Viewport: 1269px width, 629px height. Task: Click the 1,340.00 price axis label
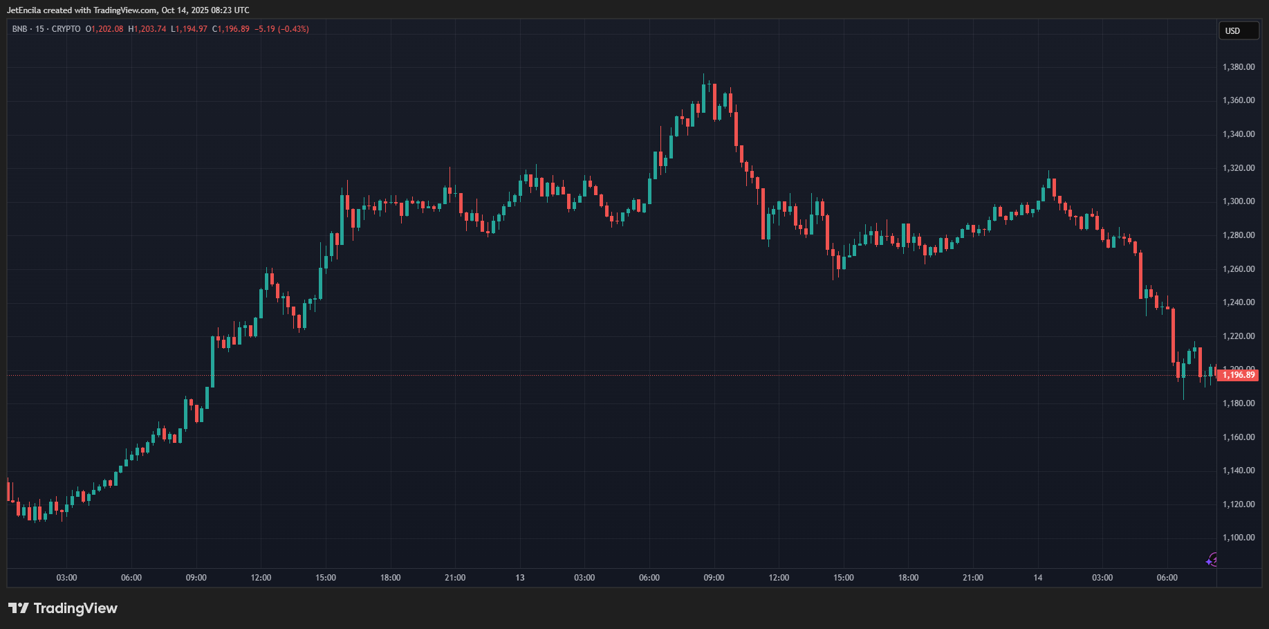1238,134
